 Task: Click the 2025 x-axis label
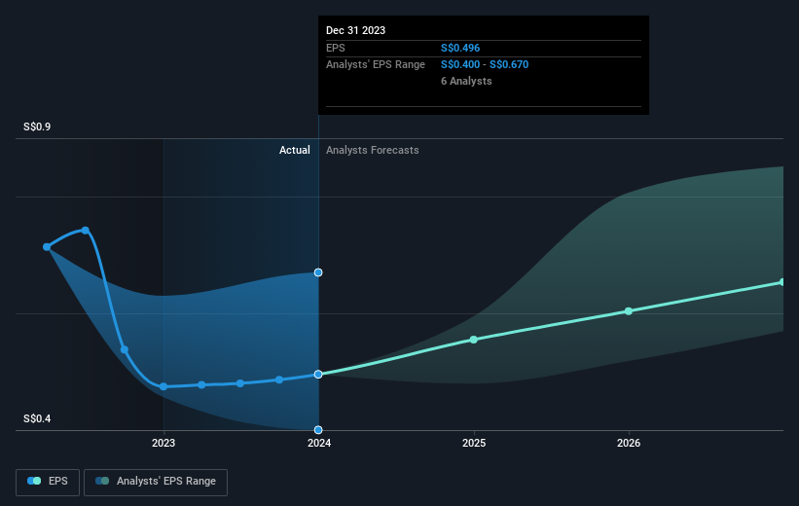pos(474,443)
